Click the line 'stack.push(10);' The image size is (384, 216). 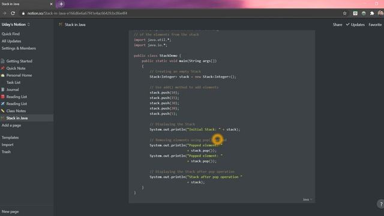click(164, 92)
